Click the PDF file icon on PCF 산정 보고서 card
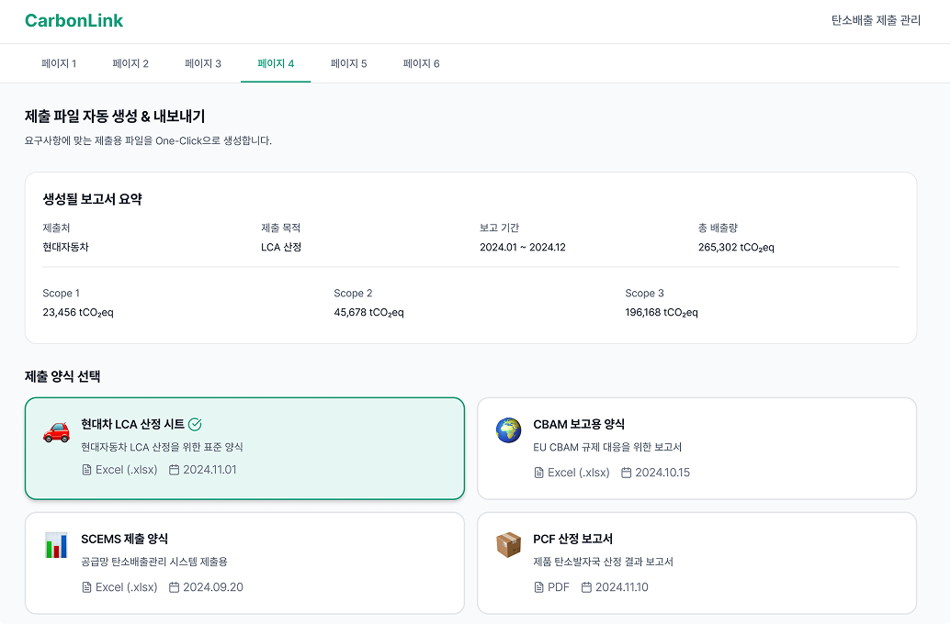The width and height of the screenshot is (951, 624). [x=538, y=588]
